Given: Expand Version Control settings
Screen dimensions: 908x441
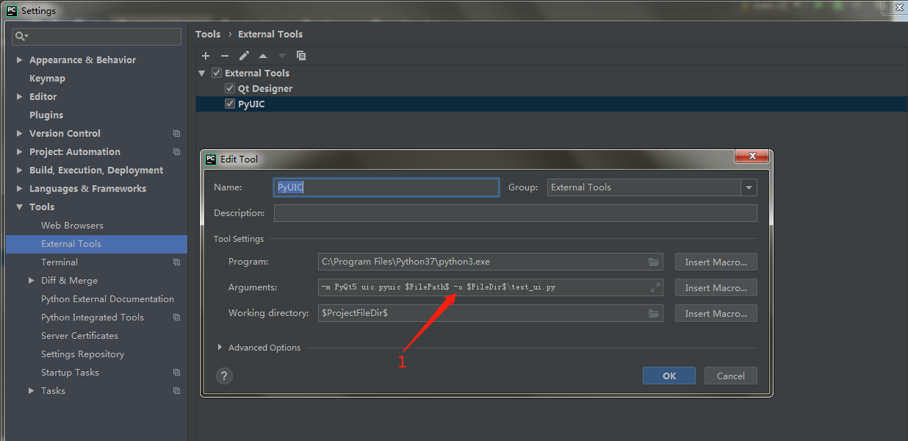Looking at the screenshot, I should 19,134.
